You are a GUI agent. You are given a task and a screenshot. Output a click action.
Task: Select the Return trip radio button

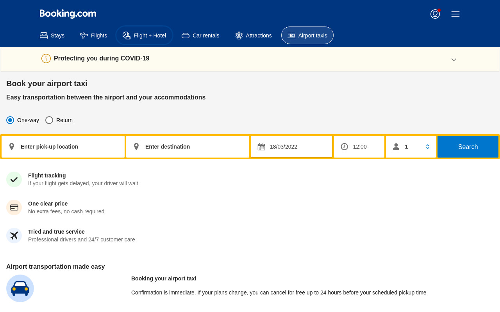(49, 120)
